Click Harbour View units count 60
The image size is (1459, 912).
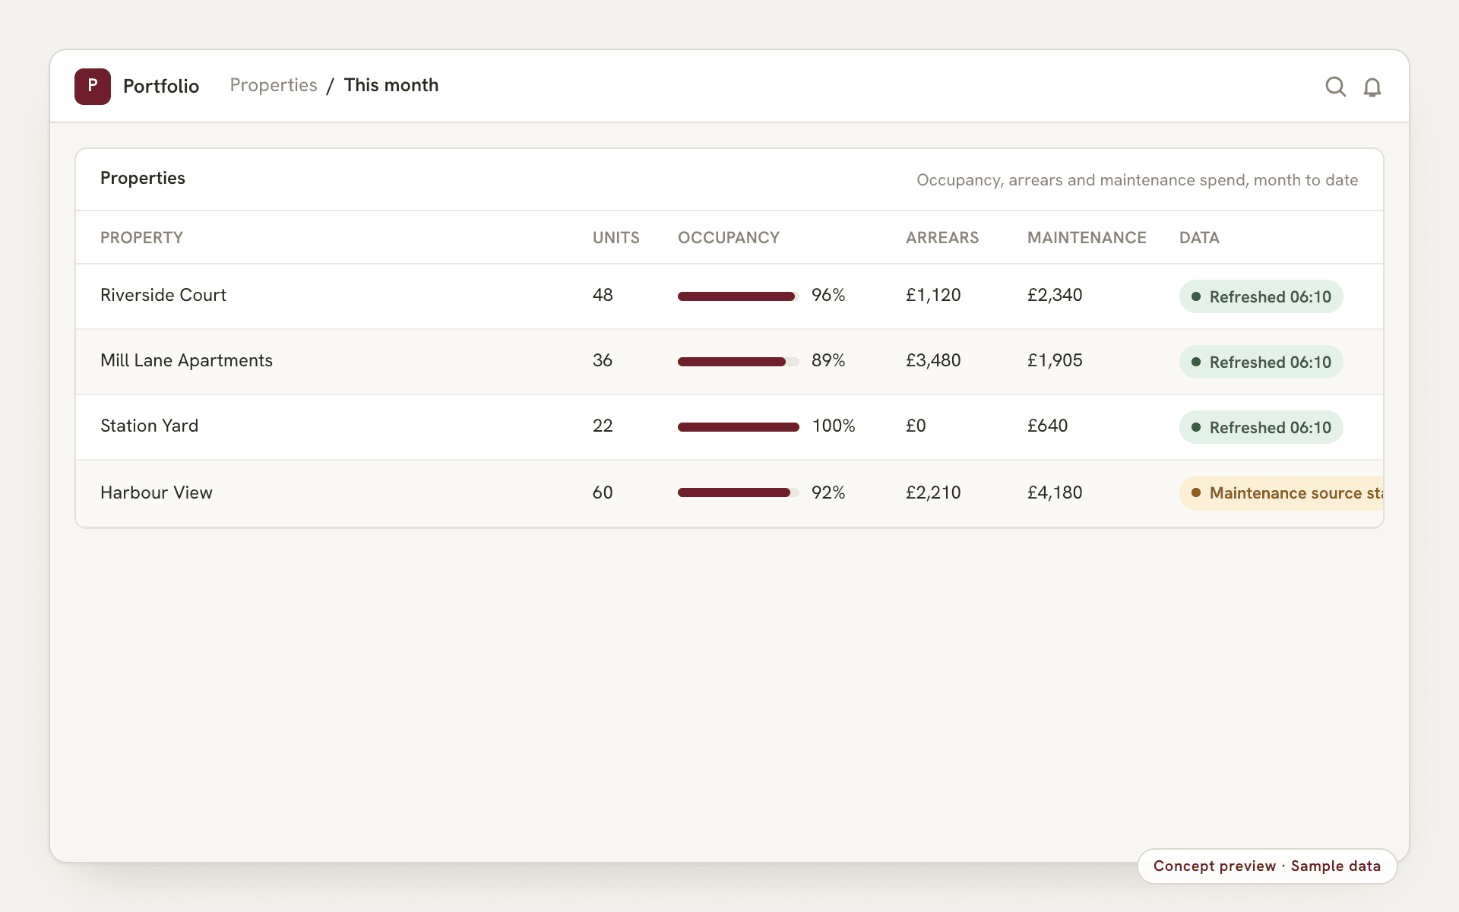603,492
